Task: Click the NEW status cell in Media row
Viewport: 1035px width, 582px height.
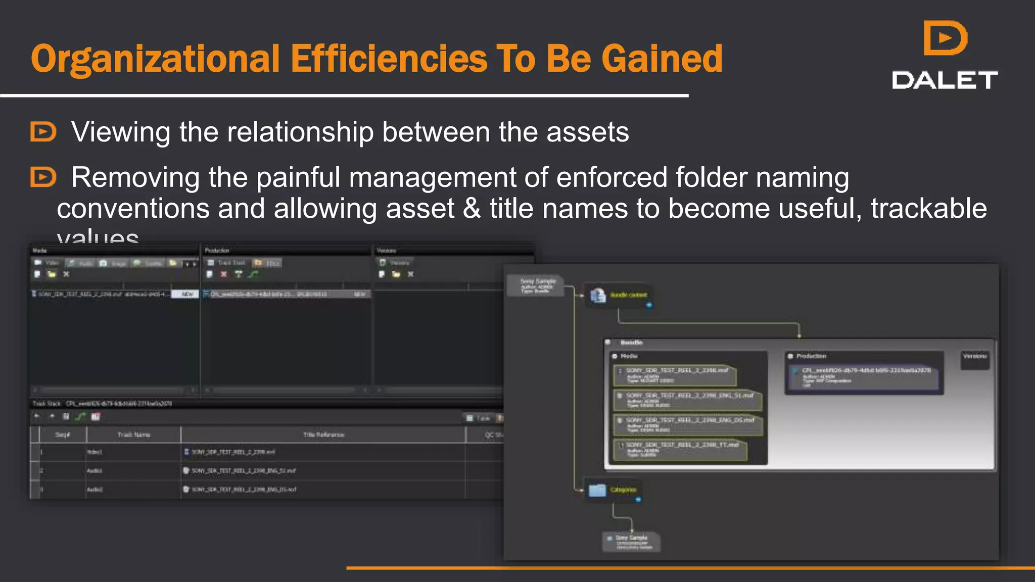Action: pyautogui.click(x=185, y=294)
